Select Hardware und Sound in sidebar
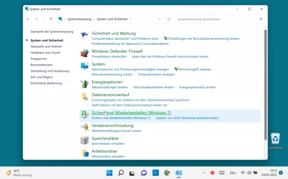 tap(45, 52)
